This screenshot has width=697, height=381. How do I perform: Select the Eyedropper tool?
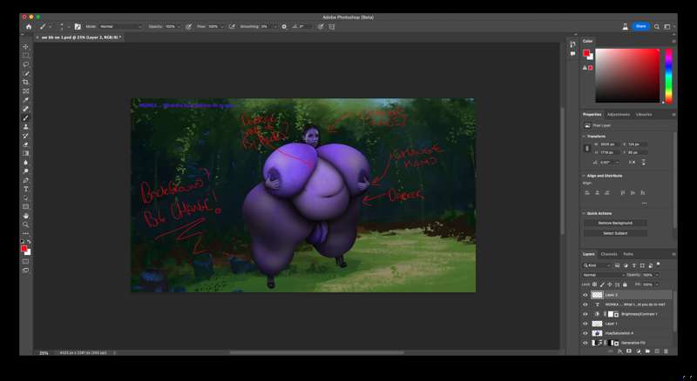click(x=26, y=100)
